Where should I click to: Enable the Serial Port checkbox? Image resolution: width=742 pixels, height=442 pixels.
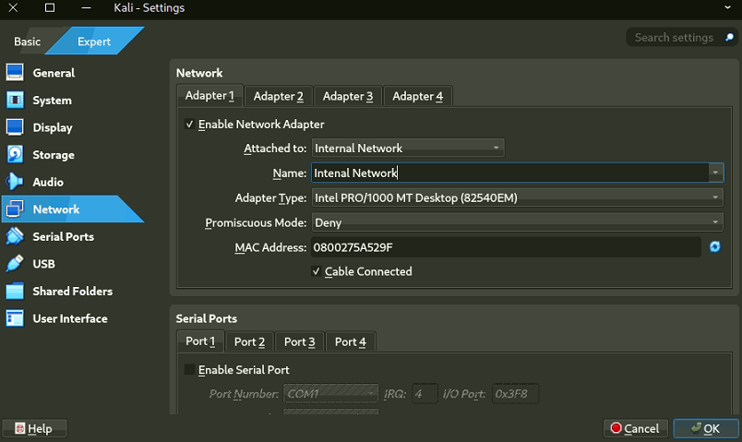click(190, 370)
